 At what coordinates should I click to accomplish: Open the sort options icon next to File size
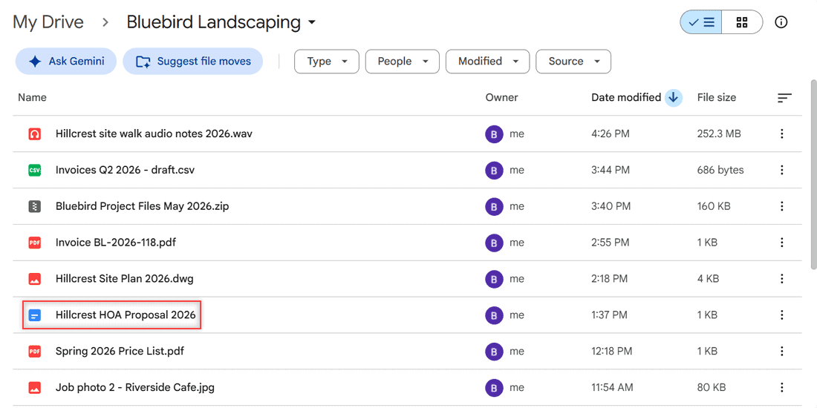pyautogui.click(x=784, y=98)
